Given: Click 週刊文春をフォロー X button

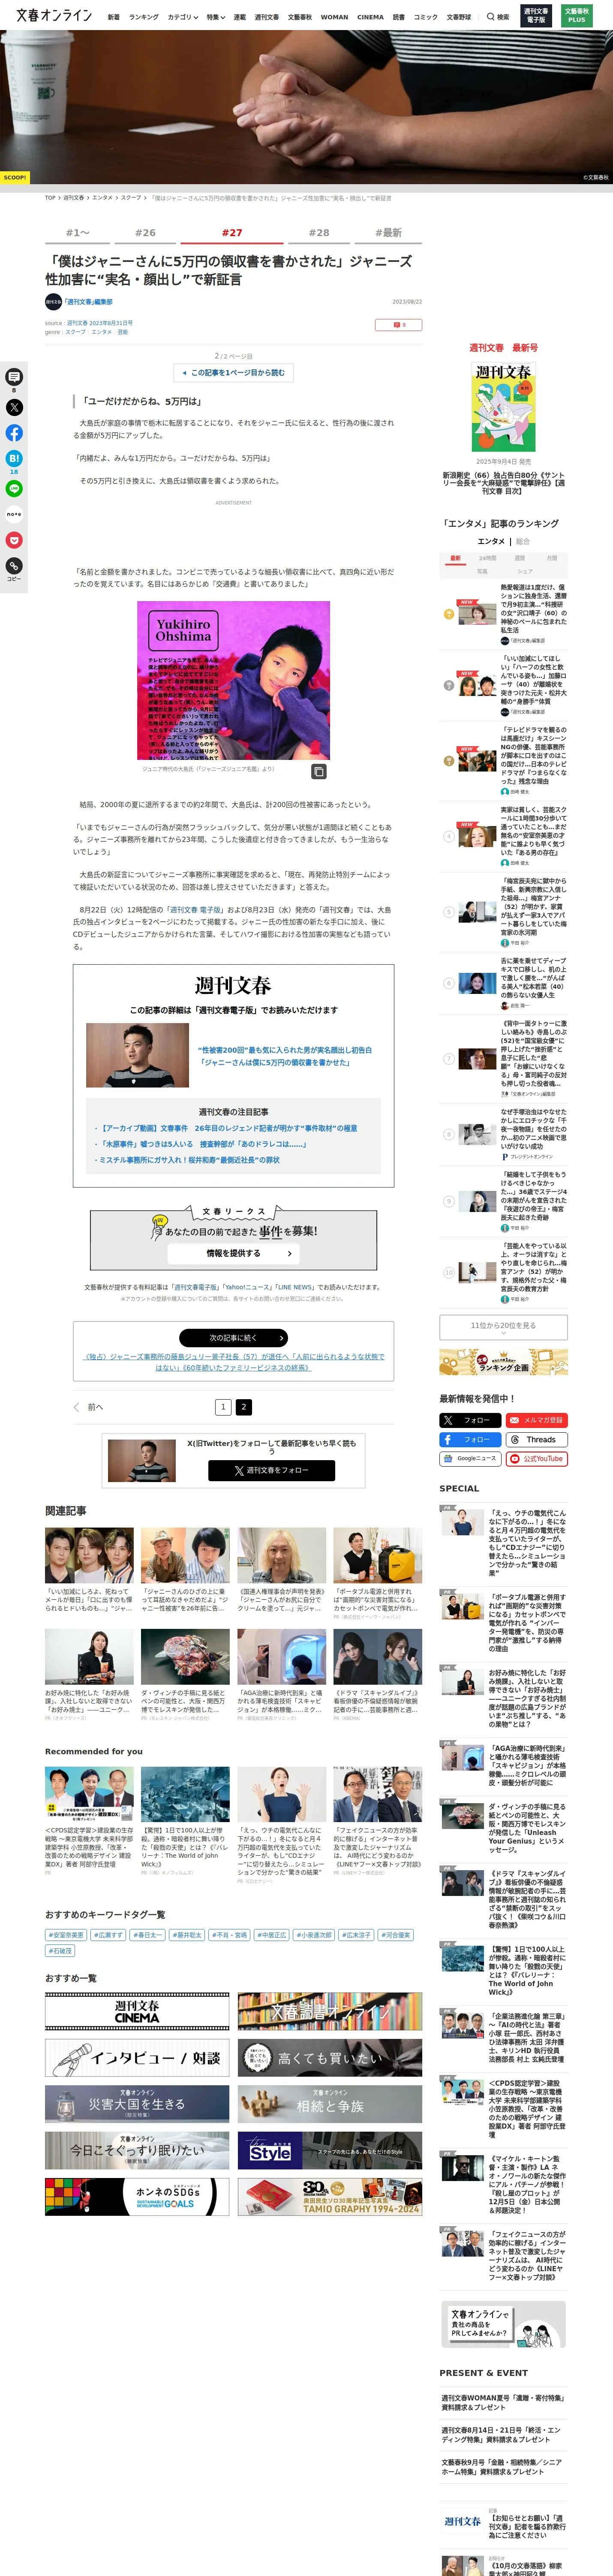Looking at the screenshot, I should click(x=271, y=1470).
